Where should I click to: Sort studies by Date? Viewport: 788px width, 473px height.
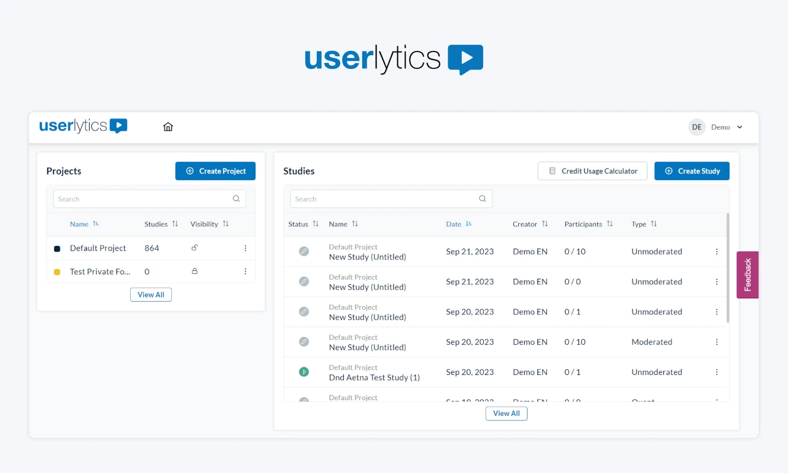[x=459, y=224]
